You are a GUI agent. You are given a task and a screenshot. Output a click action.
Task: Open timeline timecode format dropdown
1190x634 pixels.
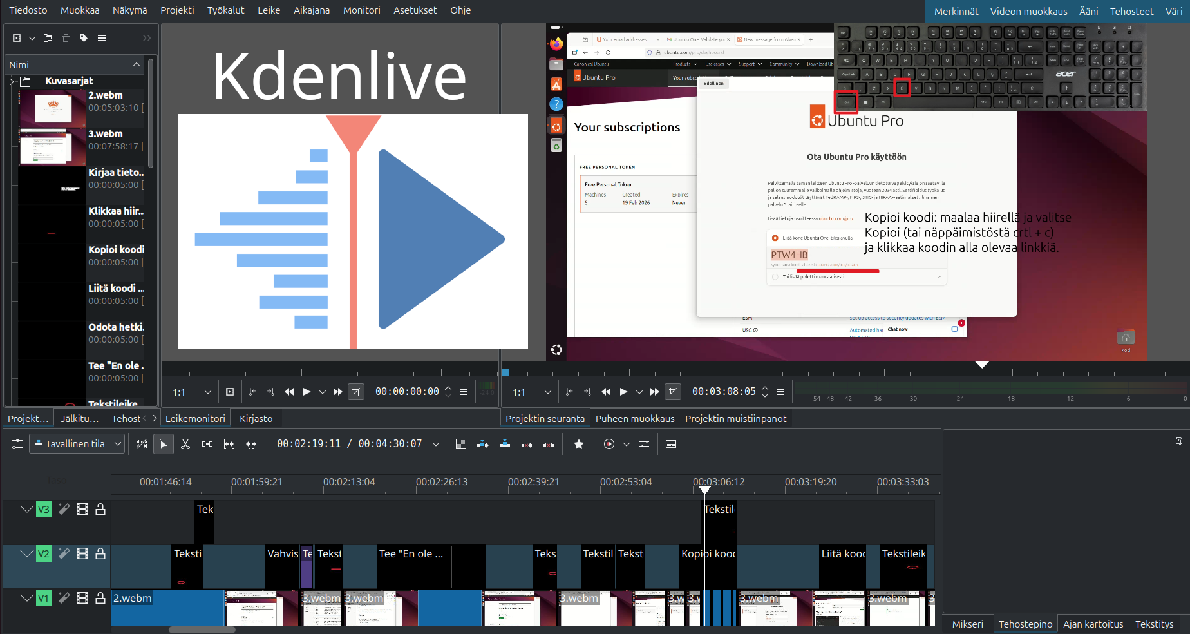(436, 444)
